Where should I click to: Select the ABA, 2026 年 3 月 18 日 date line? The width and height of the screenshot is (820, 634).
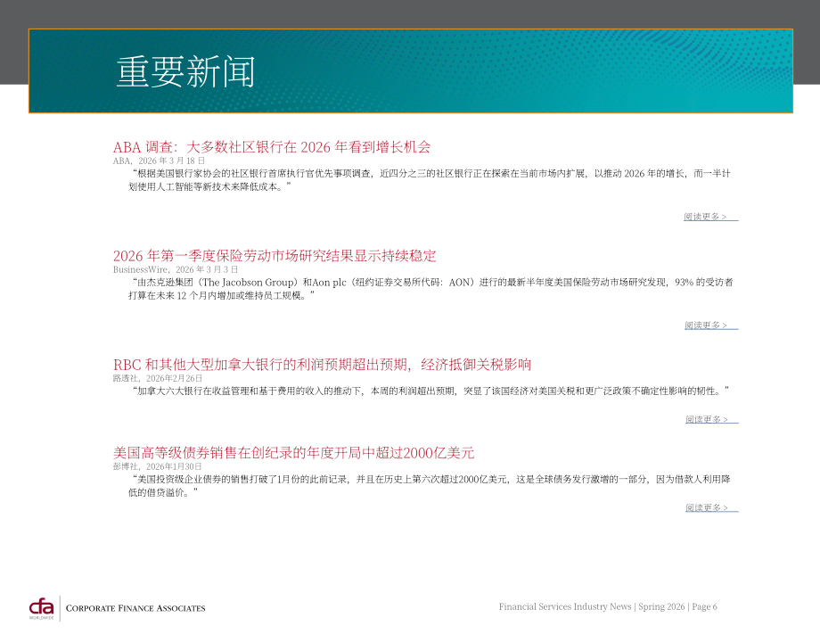pos(159,161)
